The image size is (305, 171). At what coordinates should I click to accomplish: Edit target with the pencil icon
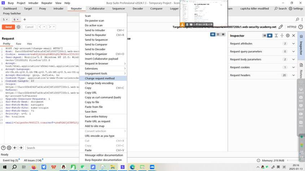point(280,27)
